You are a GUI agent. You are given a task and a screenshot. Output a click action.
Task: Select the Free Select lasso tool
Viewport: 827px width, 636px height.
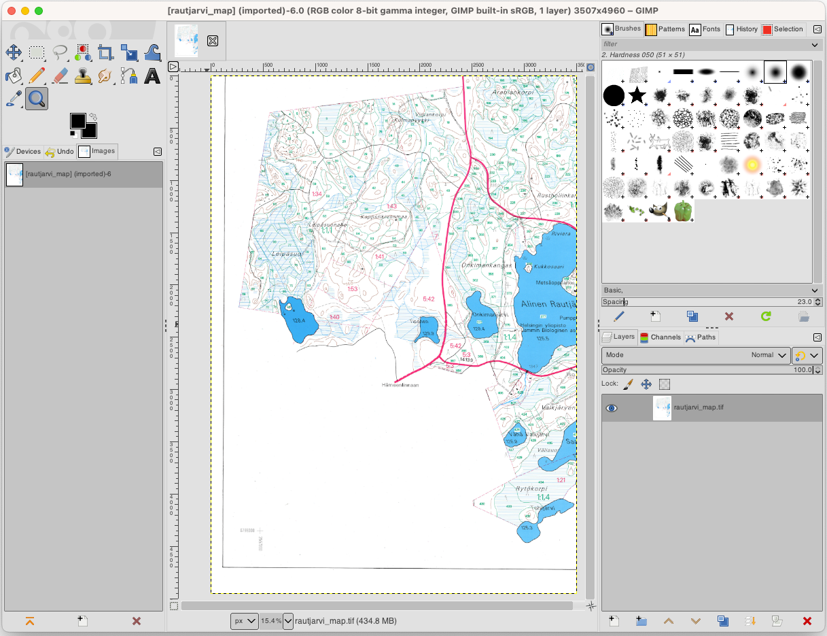(60, 52)
